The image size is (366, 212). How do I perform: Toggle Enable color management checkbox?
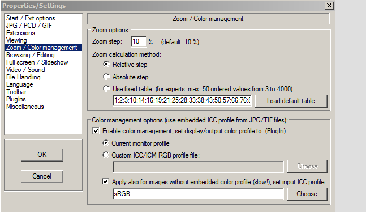(x=96, y=130)
